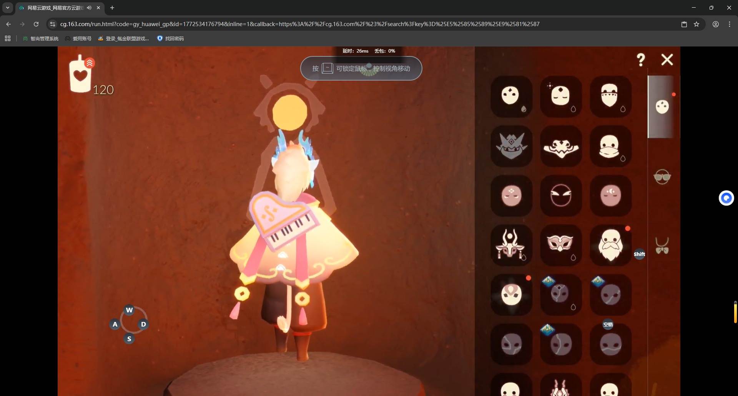Viewport: 738px width, 396px height.
Task: Choose the sleepy-eyed mask with sparkle
Action: point(561,96)
